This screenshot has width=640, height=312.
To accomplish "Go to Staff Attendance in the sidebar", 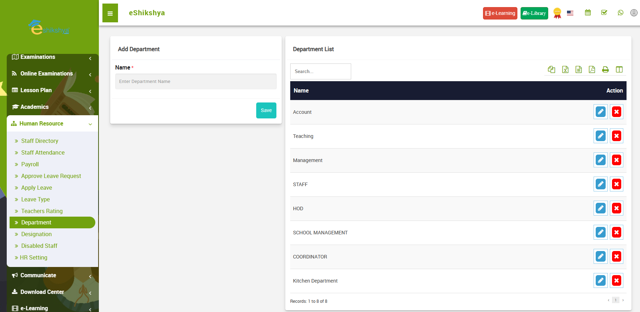I will click(43, 153).
